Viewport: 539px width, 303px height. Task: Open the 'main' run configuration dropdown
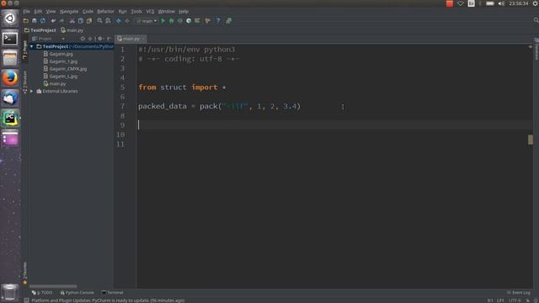147,21
